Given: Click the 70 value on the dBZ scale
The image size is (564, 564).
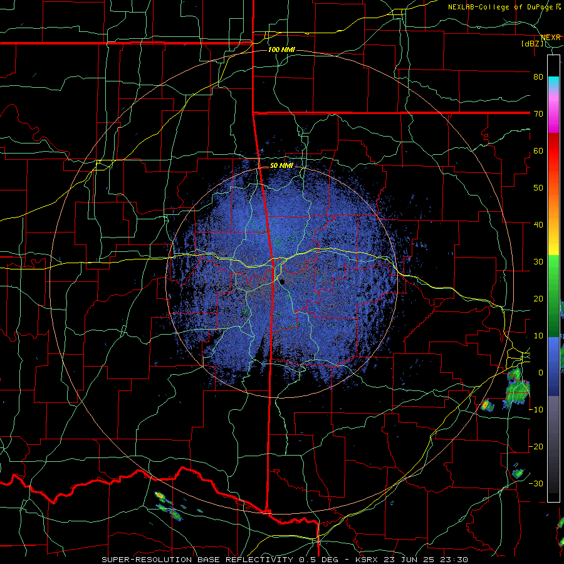Looking at the screenshot, I should pos(538,113).
